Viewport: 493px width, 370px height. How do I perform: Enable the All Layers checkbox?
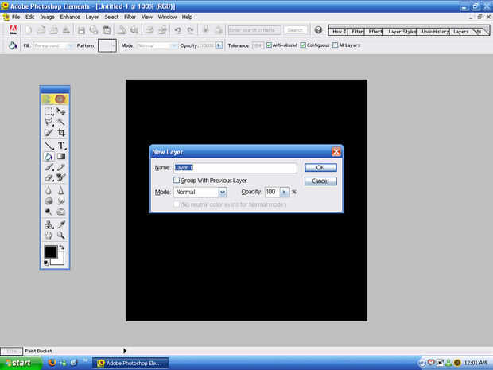point(336,45)
